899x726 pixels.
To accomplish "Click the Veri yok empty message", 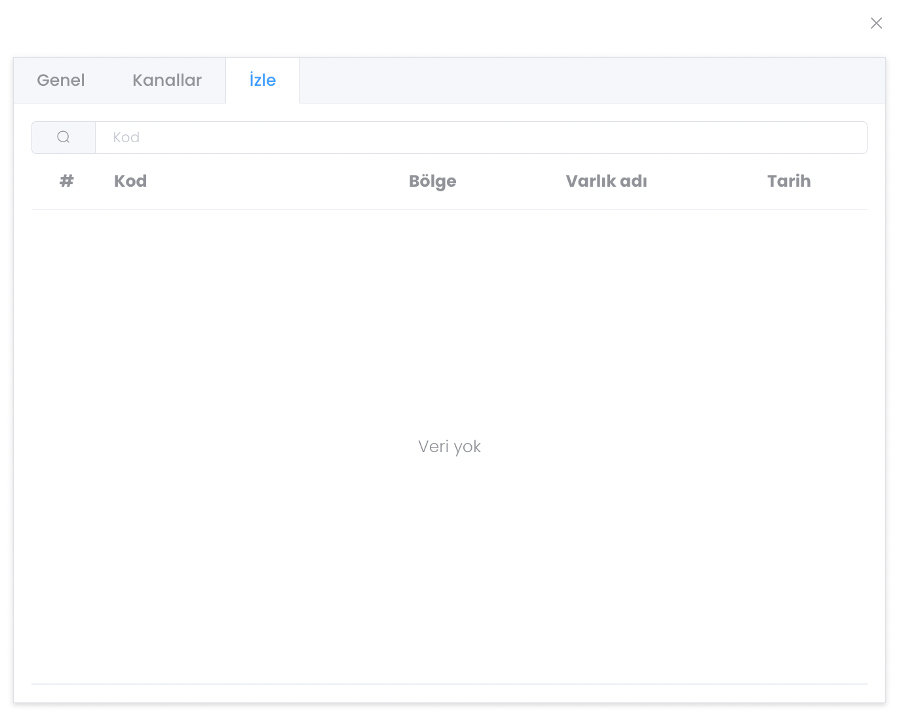I will 449,447.
